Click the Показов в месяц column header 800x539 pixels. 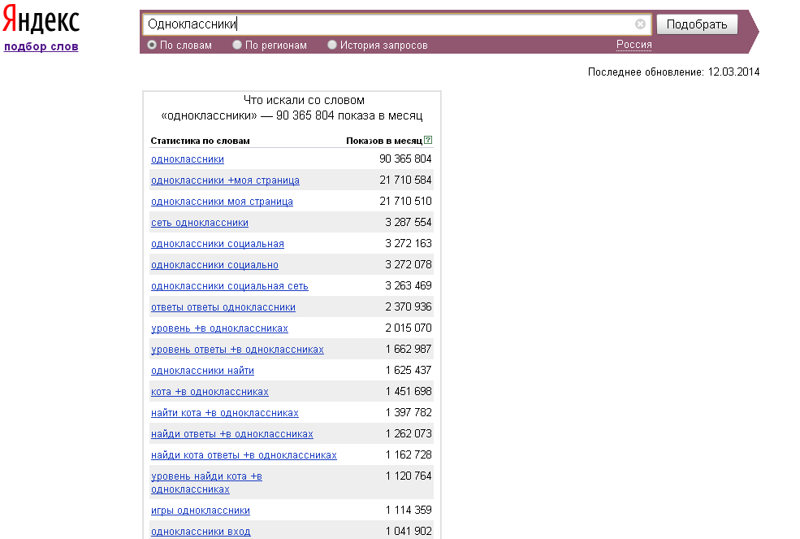pos(384,141)
